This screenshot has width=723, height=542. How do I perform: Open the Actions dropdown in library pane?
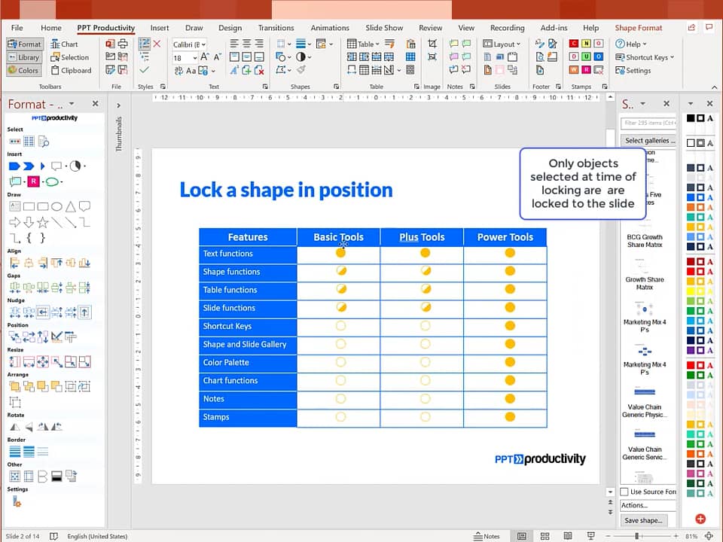tap(648, 505)
